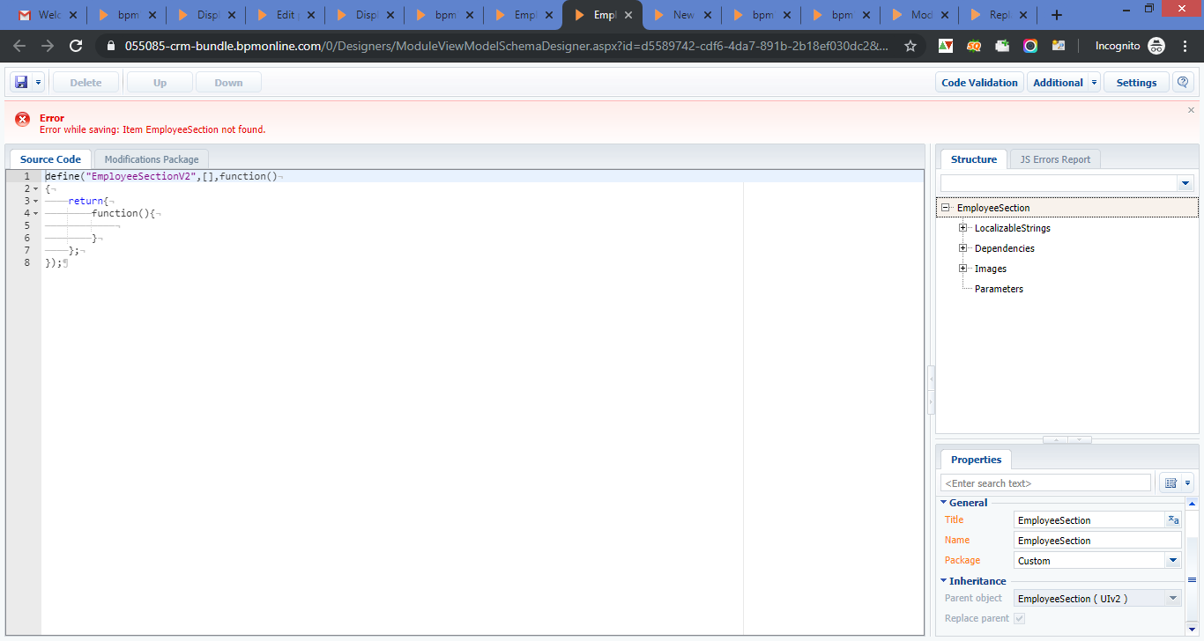1204x641 pixels.
Task: Bookmark the page with the star icon
Action: [x=910, y=46]
